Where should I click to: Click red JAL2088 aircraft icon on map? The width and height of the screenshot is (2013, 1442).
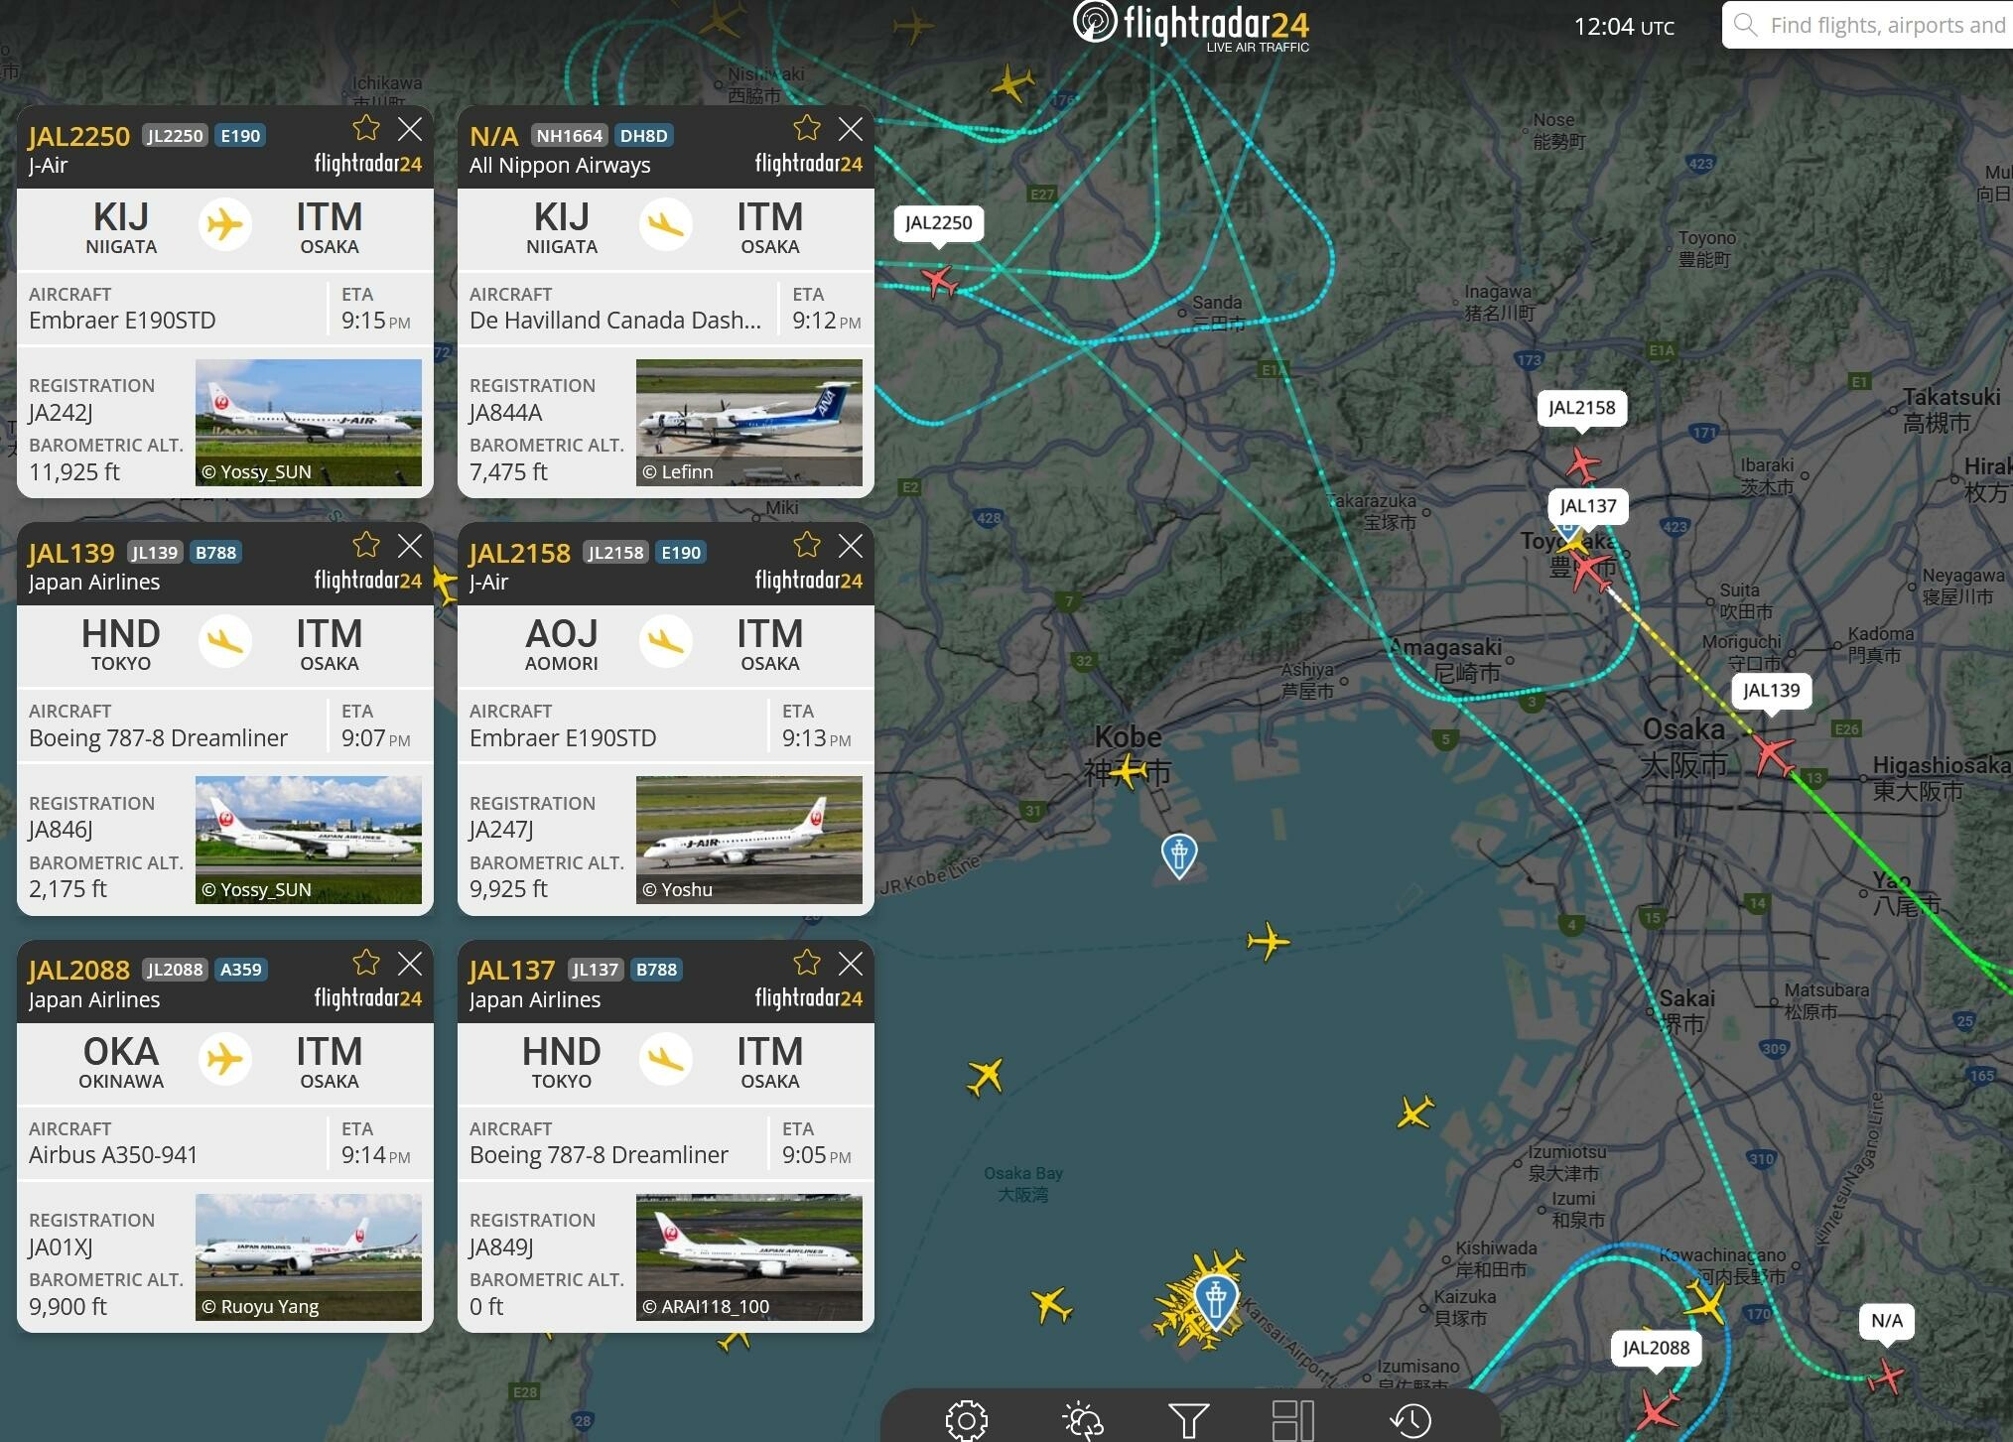[1658, 1409]
